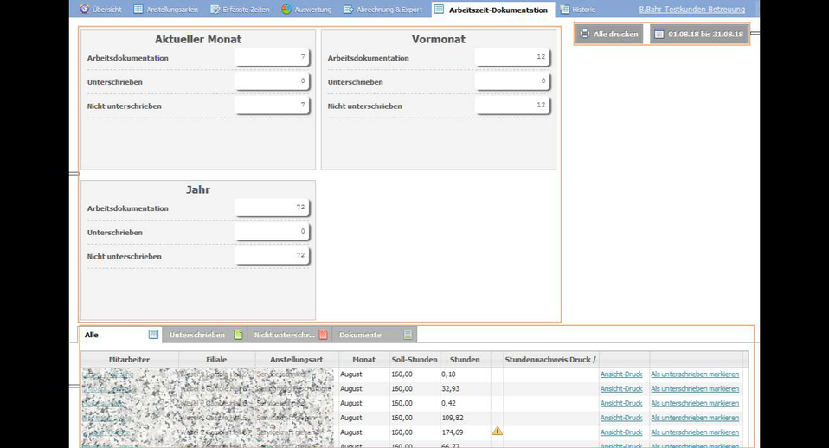This screenshot has height=448, width=829.
Task: Open Ansicht-Druck for 0,18 hours row
Action: (x=621, y=374)
